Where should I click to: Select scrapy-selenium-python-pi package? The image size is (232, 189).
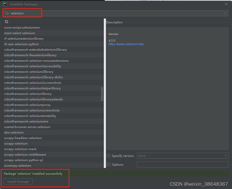tap(53, 160)
